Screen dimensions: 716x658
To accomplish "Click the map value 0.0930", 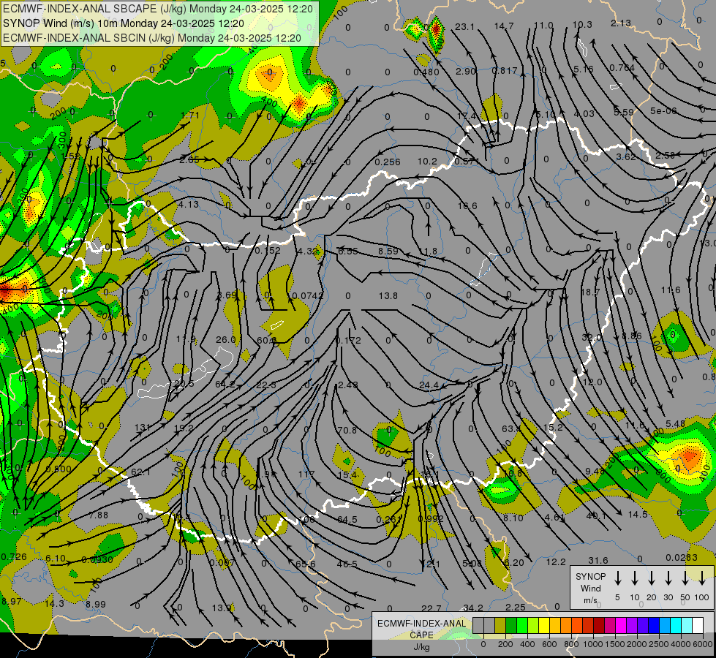I will point(97,560).
